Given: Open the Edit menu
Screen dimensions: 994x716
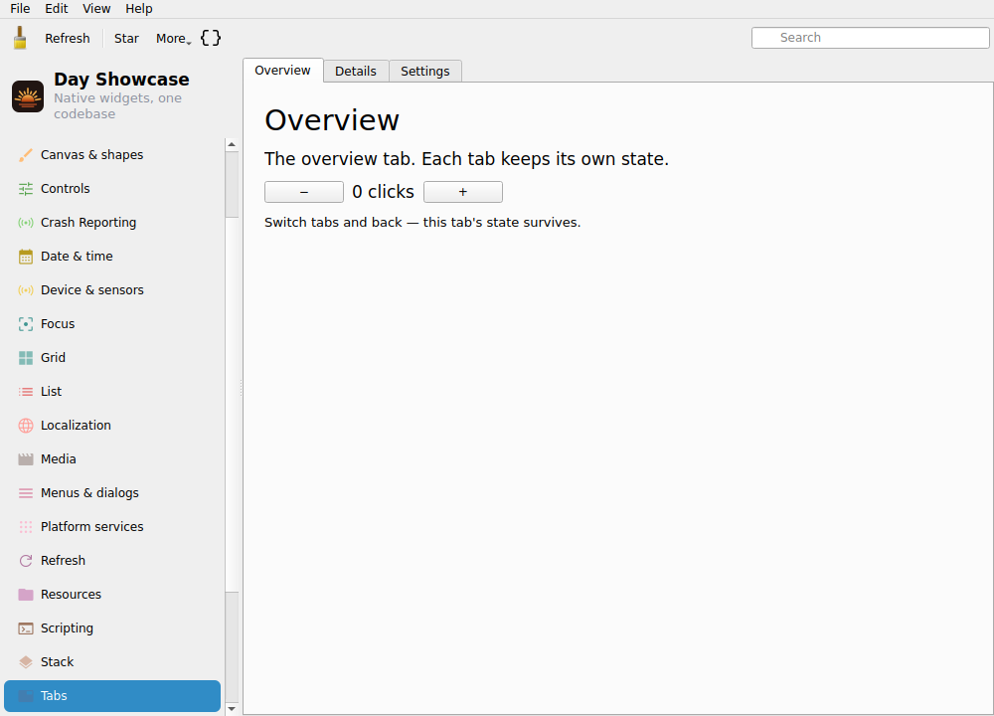Looking at the screenshot, I should 57,8.
